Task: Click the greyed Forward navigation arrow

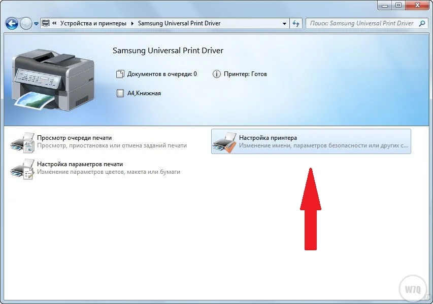Action: [x=26, y=24]
